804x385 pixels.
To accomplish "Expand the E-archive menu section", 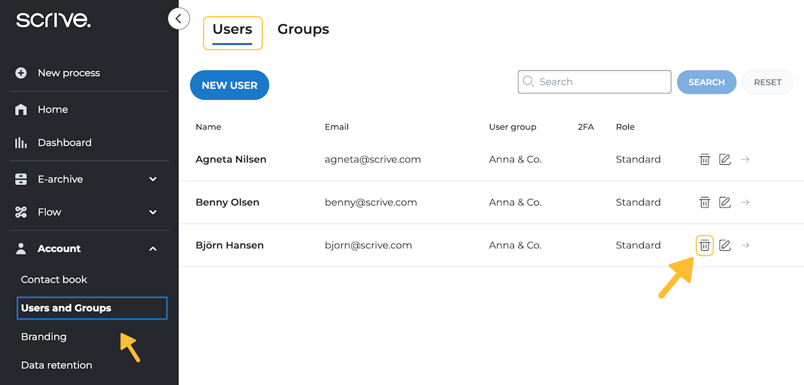I will [x=153, y=179].
